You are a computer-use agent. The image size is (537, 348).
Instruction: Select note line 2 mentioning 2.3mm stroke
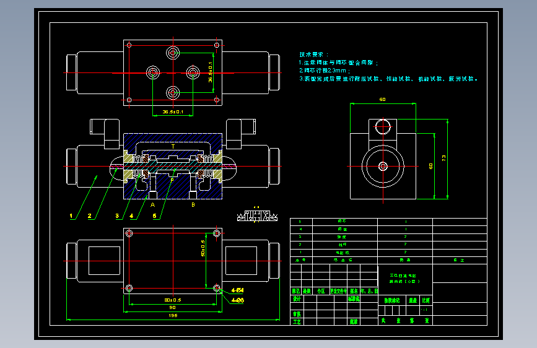click(325, 71)
